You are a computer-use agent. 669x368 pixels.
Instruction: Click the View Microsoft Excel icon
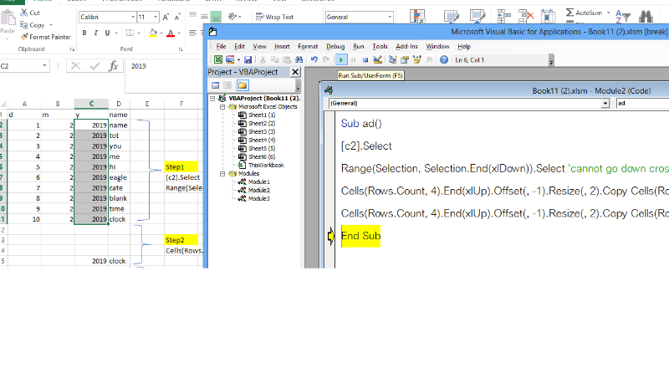tap(218, 59)
